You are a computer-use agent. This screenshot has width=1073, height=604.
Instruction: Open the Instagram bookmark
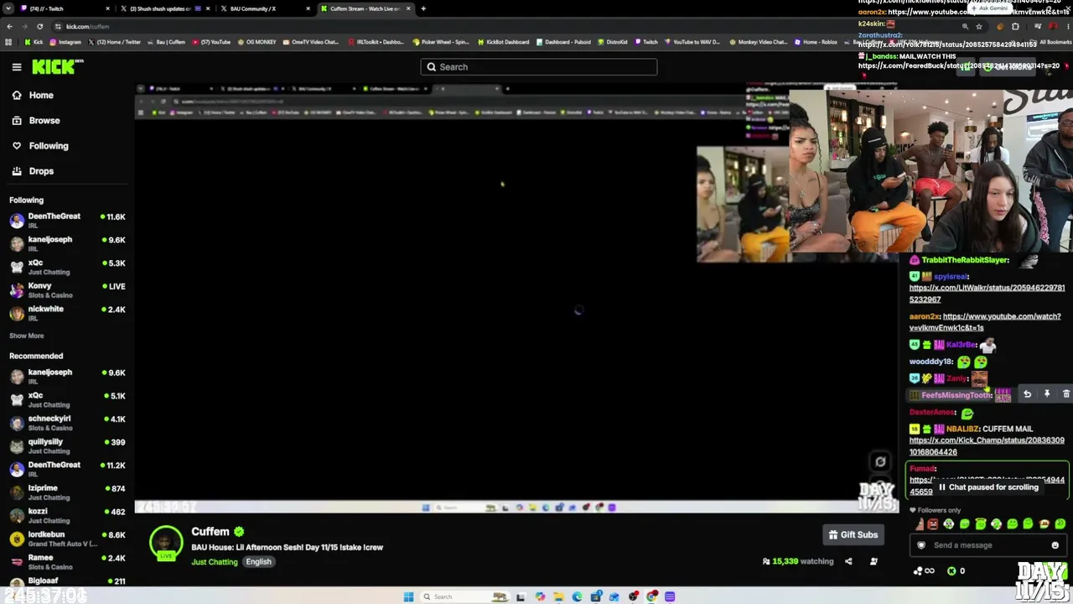pos(66,42)
